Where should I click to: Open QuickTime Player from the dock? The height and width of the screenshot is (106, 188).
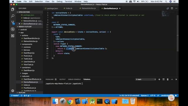[107, 101]
